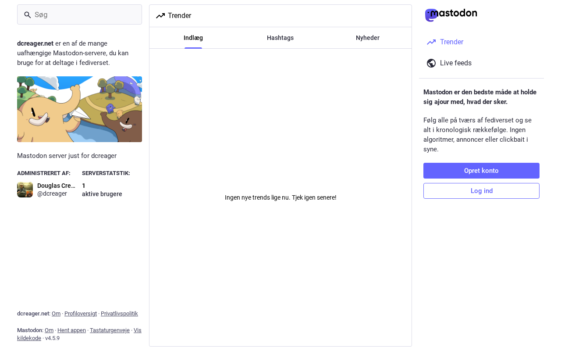The height and width of the screenshot is (351, 561).
Task: Switch to the Indlæg tab
Action: tap(193, 38)
